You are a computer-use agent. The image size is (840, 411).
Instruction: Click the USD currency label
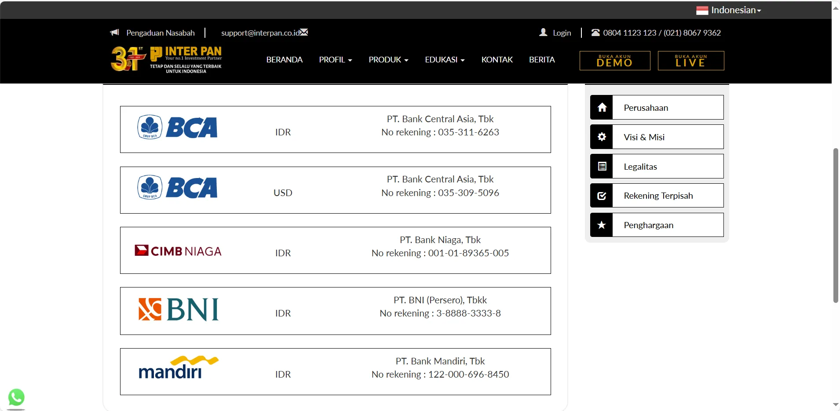(x=283, y=193)
